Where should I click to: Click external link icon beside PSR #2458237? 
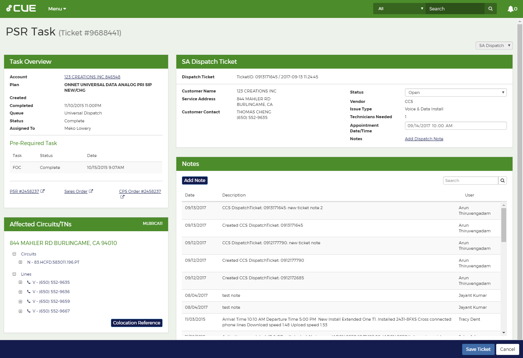[43, 191]
